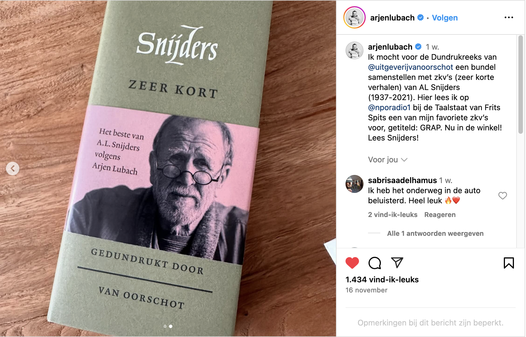Viewport: 526px width, 337px height.
Task: Unlike the post with the red heart
Action: click(x=352, y=263)
